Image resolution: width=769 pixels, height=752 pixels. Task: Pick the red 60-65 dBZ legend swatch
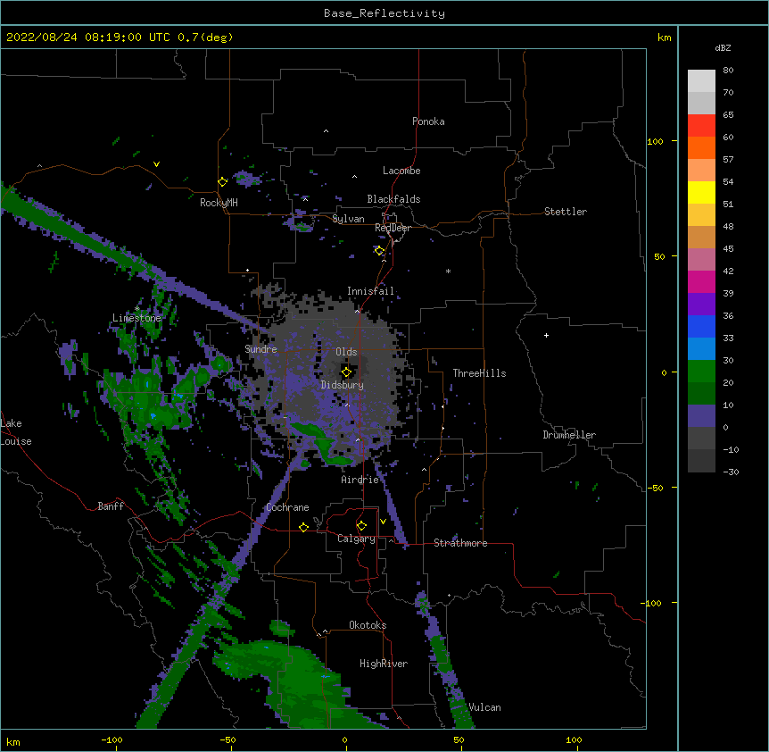tap(701, 126)
